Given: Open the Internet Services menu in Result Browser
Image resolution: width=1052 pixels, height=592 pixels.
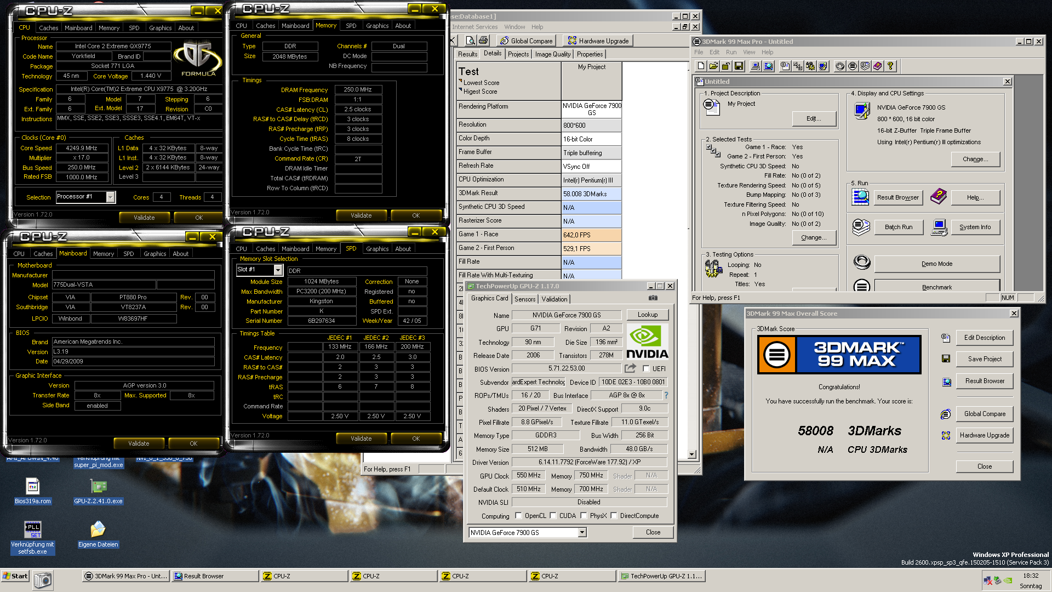Looking at the screenshot, I should click(x=474, y=27).
